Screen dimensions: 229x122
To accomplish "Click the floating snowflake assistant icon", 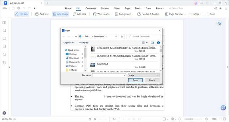I will coord(223,108).
